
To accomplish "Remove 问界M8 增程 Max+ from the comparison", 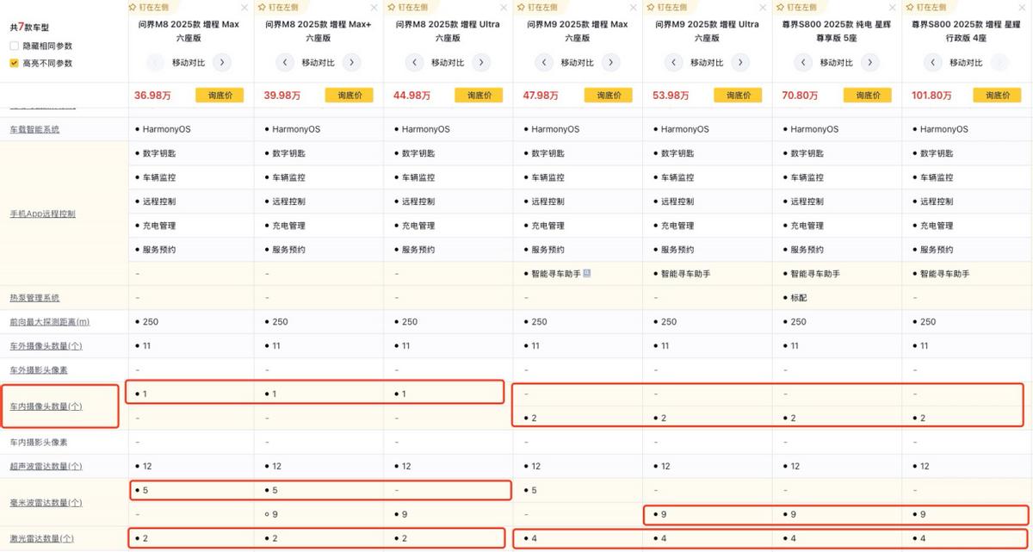I will click(x=374, y=7).
